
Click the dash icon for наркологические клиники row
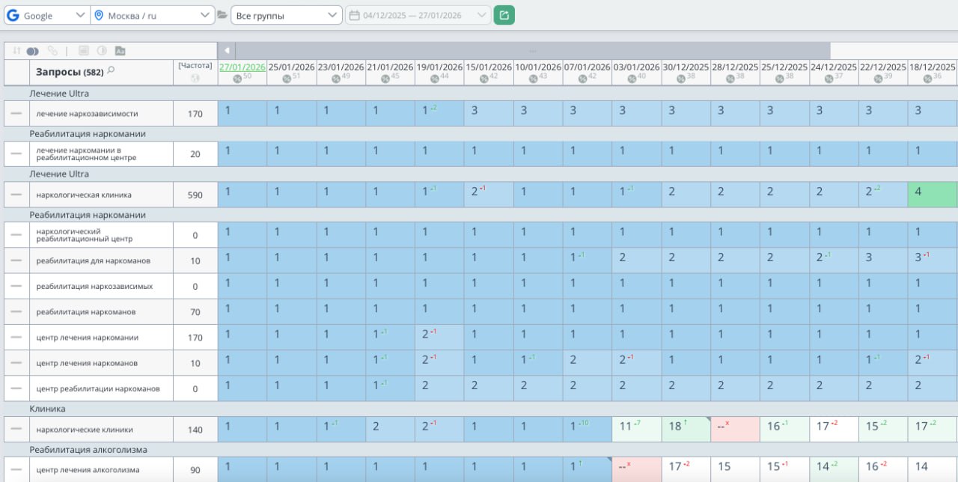(x=16, y=430)
